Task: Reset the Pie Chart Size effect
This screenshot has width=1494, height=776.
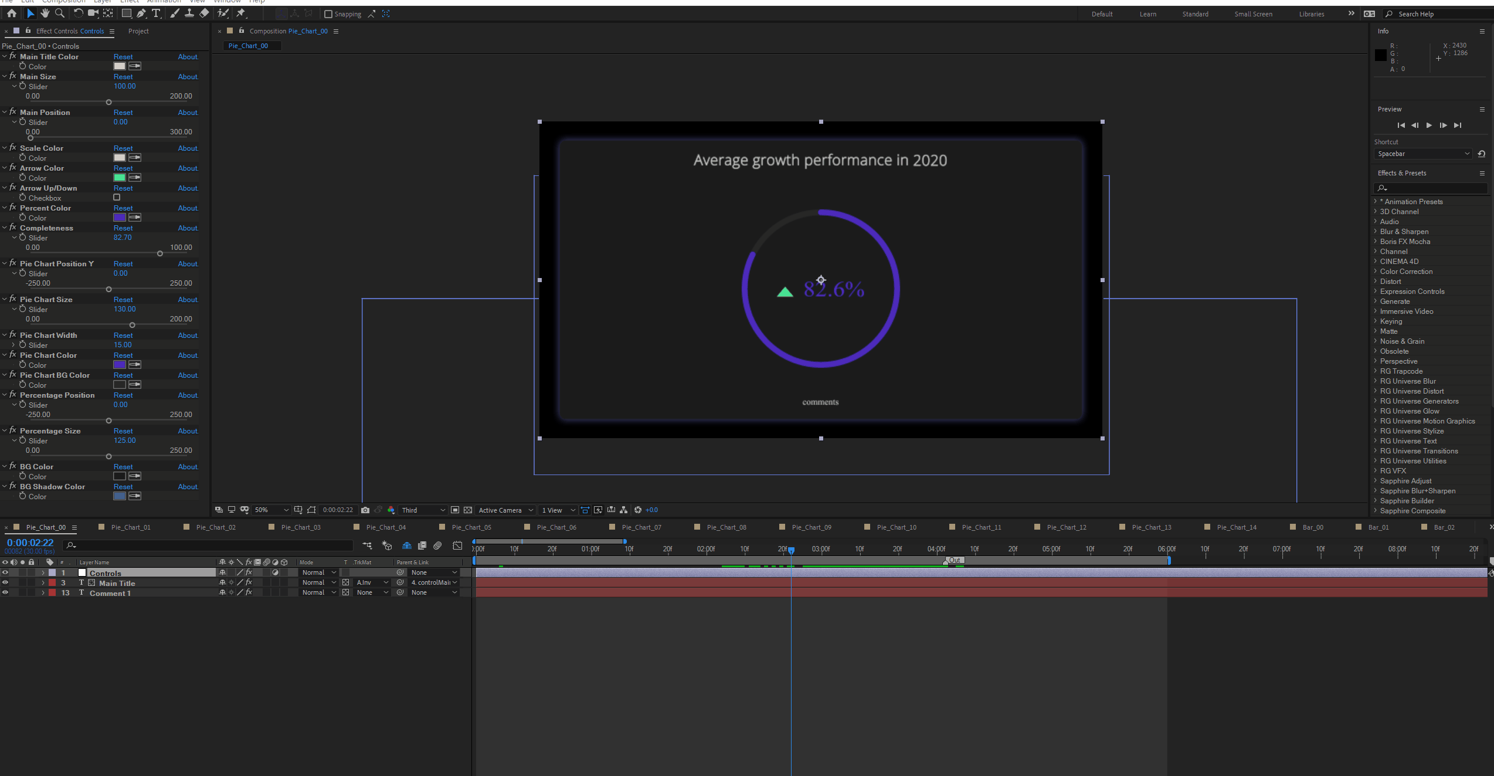Action: click(x=123, y=300)
